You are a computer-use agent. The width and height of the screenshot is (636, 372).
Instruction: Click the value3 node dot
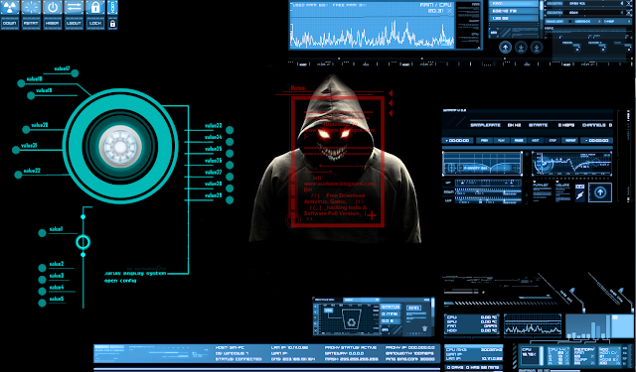42,280
